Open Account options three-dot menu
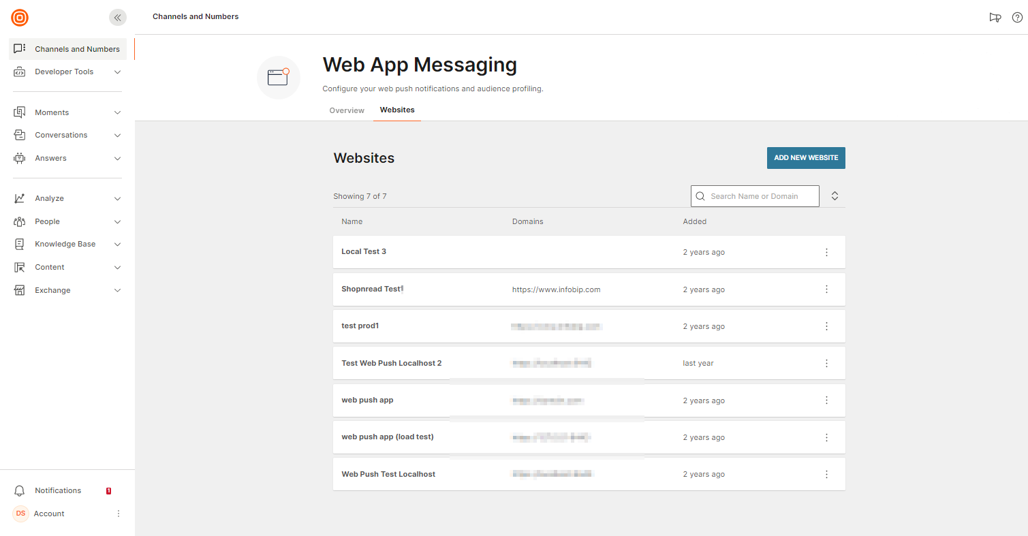 point(118,514)
